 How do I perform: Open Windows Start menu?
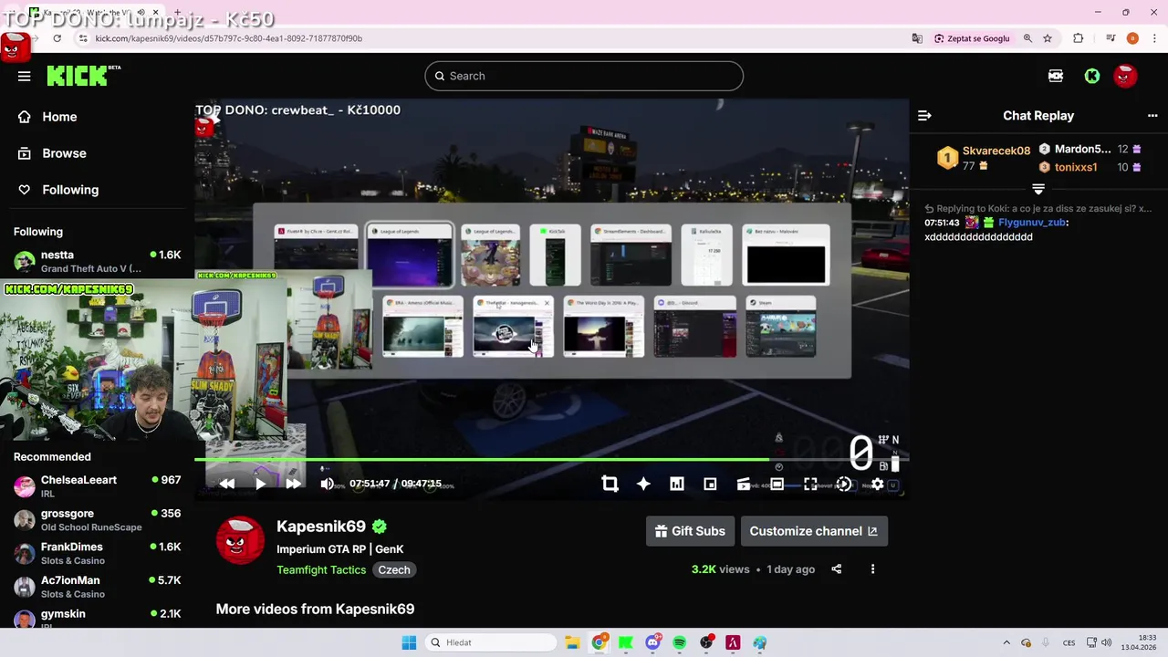(x=408, y=642)
